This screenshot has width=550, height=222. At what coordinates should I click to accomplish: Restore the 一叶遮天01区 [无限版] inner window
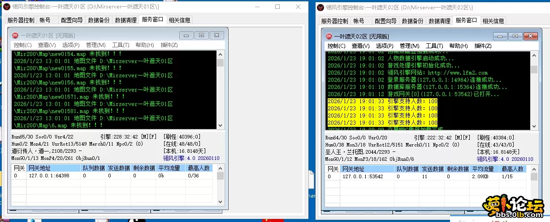coord(201,35)
